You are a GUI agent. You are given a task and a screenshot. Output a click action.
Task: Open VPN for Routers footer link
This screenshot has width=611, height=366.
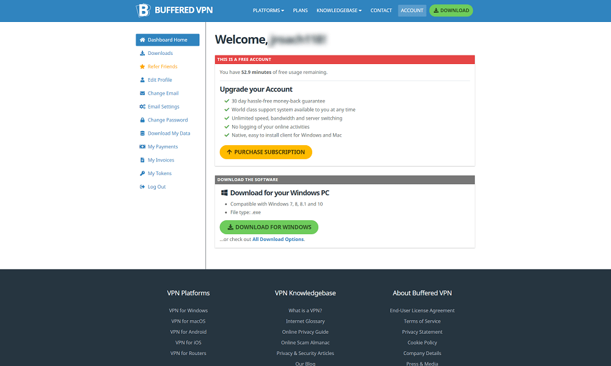coord(188,353)
